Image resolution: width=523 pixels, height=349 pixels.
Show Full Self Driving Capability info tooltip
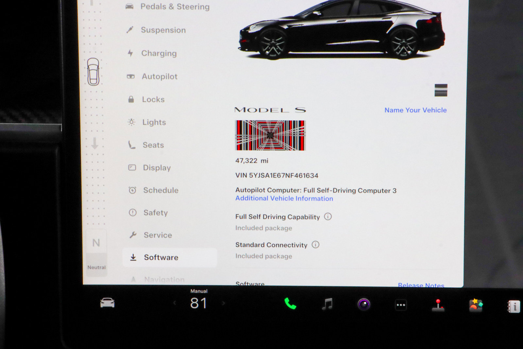pos(328,217)
